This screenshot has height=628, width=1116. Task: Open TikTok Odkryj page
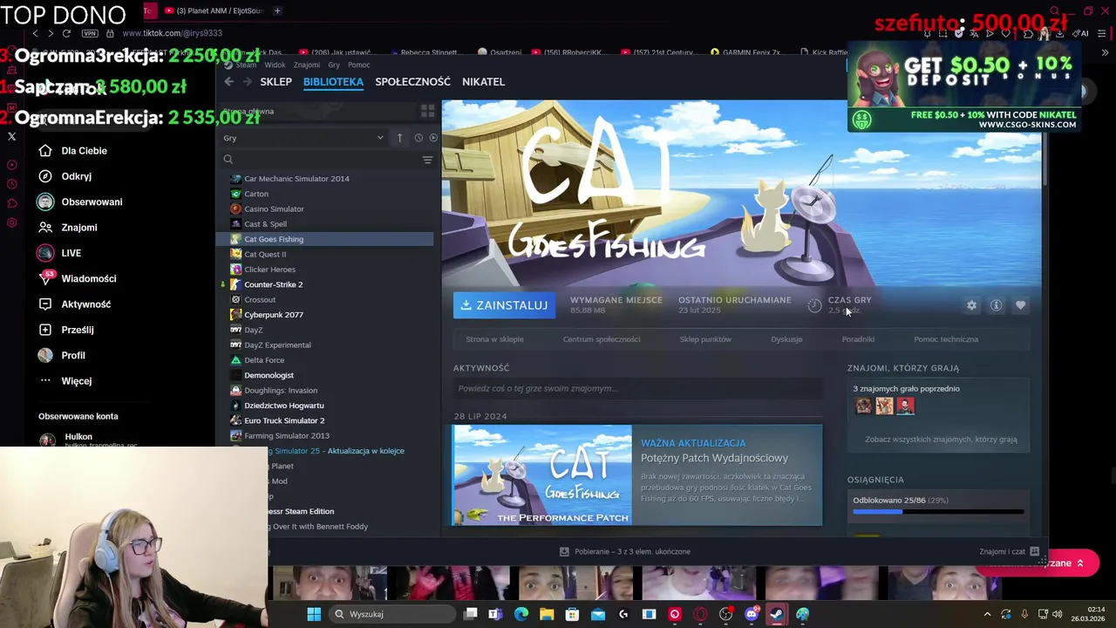click(65, 176)
